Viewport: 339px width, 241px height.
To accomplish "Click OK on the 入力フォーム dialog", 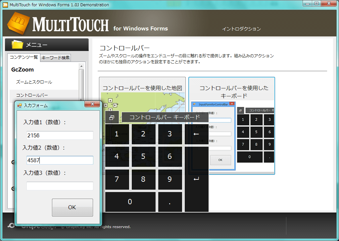I will (72, 207).
